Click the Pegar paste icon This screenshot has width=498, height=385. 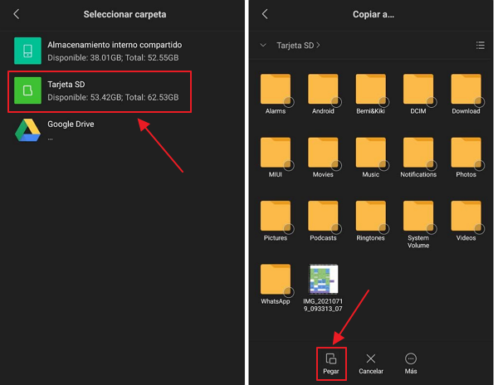coord(330,358)
